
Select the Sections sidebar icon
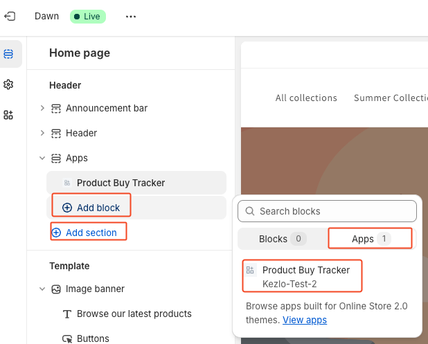[9, 54]
